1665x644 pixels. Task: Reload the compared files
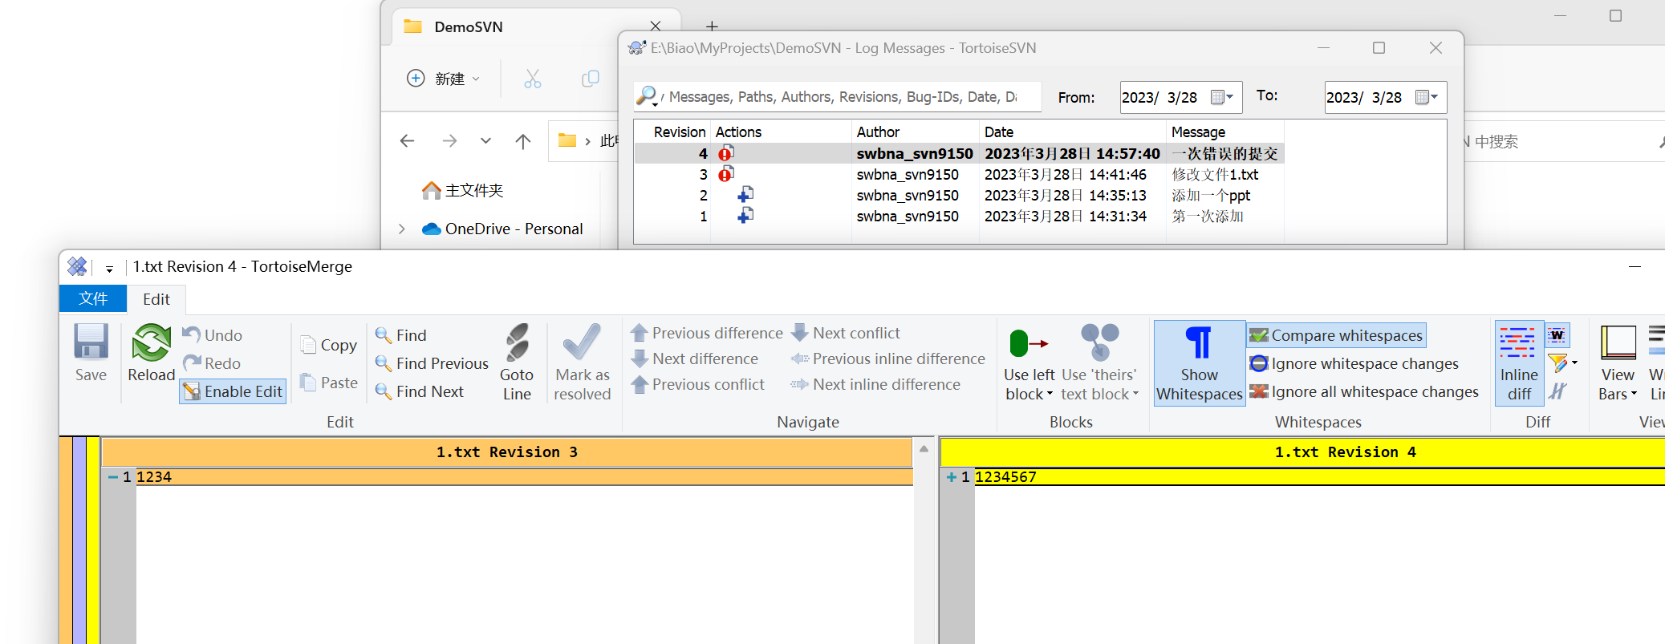click(x=151, y=354)
